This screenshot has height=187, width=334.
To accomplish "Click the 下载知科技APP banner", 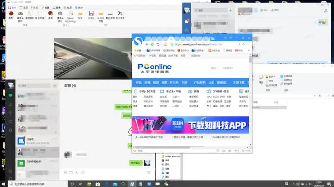I will tap(190, 125).
